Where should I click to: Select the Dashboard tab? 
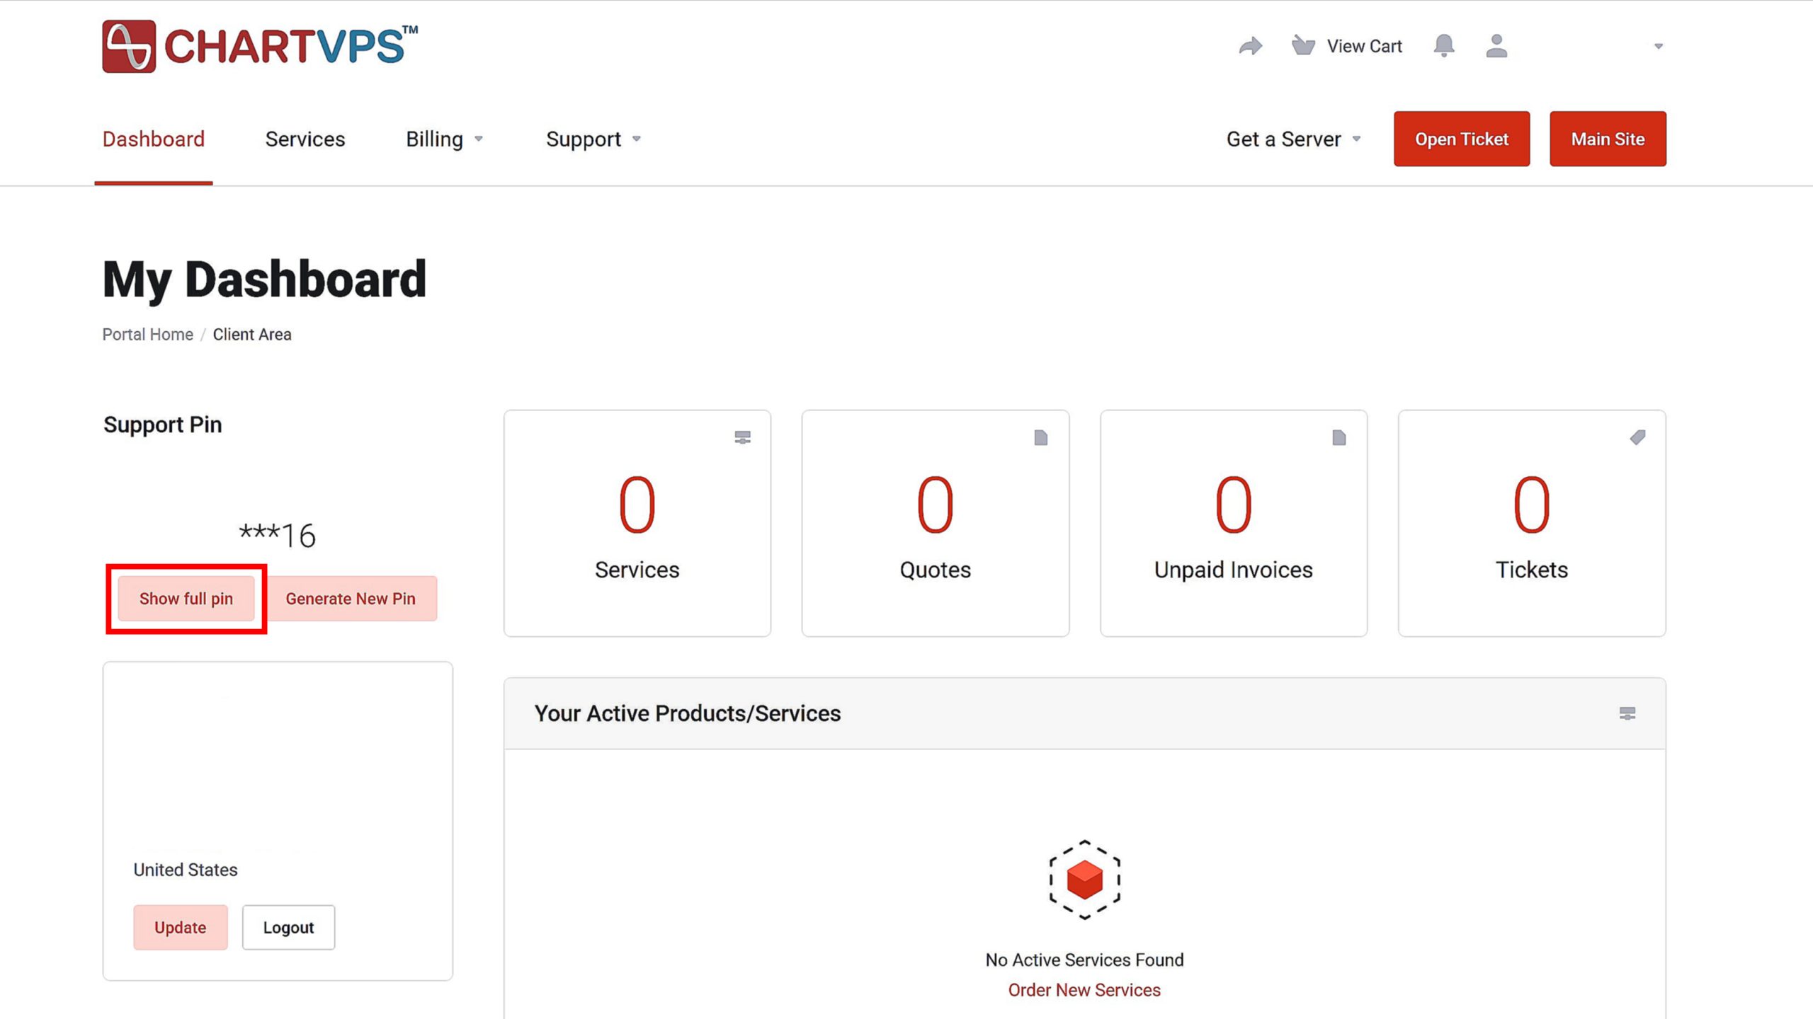(153, 139)
